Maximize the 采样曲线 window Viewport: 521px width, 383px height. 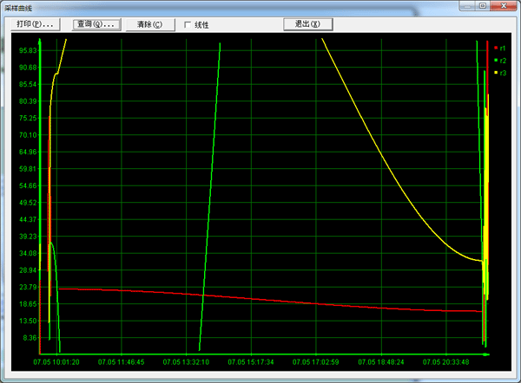(x=482, y=6)
